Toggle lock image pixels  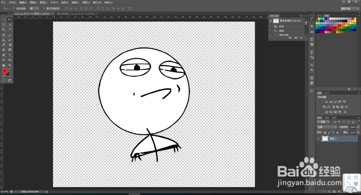tap(329, 133)
